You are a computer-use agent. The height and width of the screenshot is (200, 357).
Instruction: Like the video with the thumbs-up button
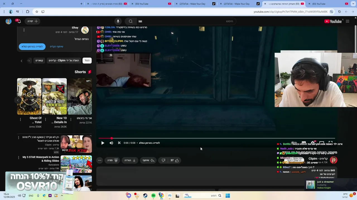click(175, 160)
